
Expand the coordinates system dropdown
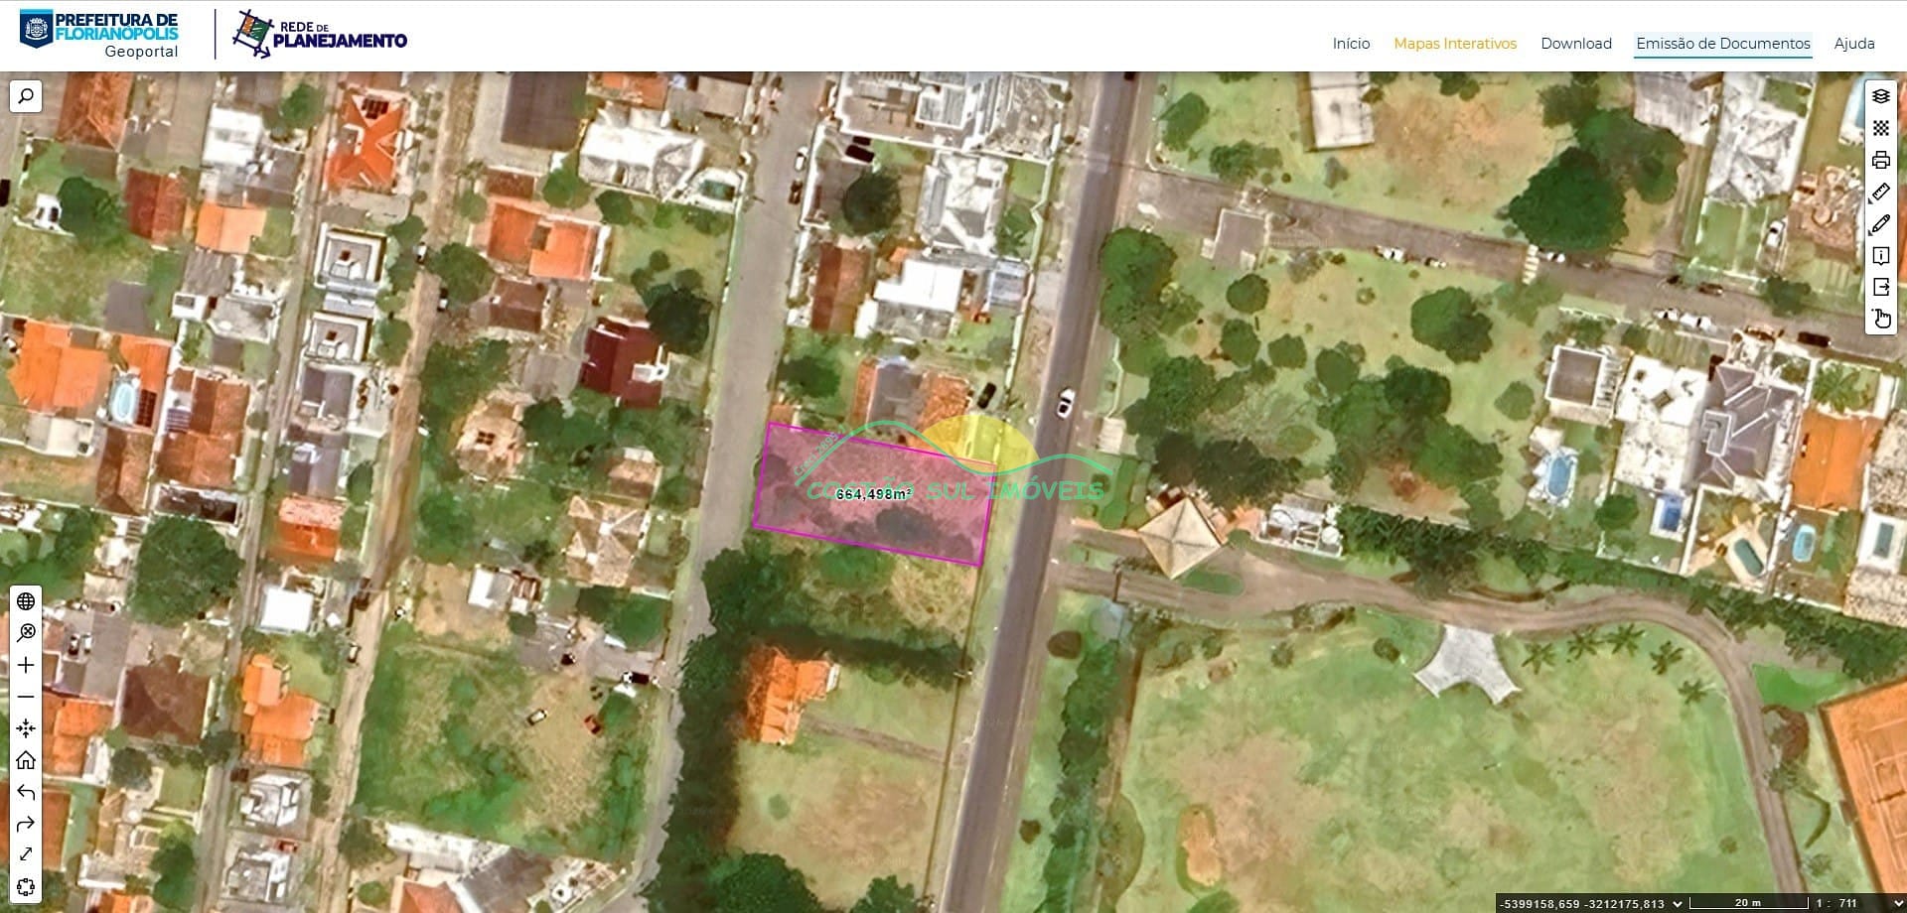pyautogui.click(x=1678, y=903)
